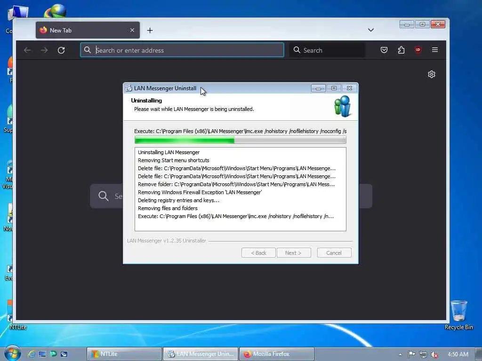The image size is (482, 361).
Task: Close the New Tab tab
Action: pos(132,30)
